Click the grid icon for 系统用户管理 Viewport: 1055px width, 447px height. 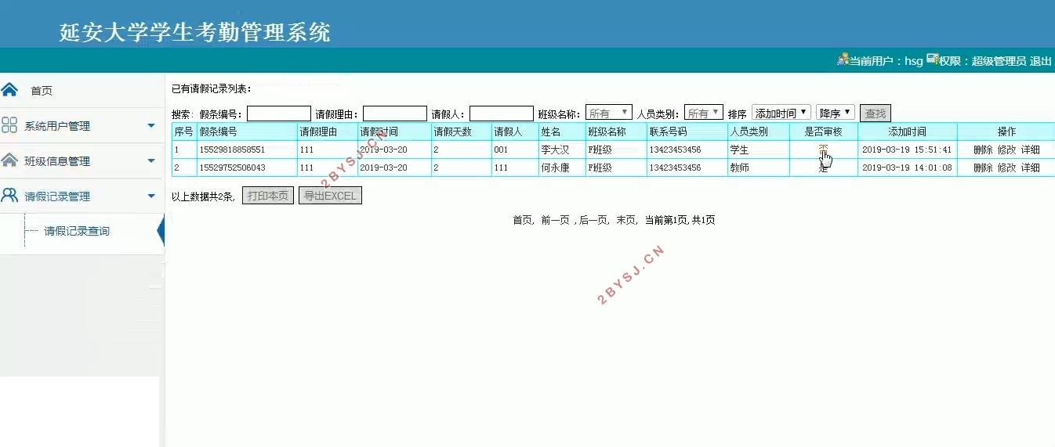(9, 125)
